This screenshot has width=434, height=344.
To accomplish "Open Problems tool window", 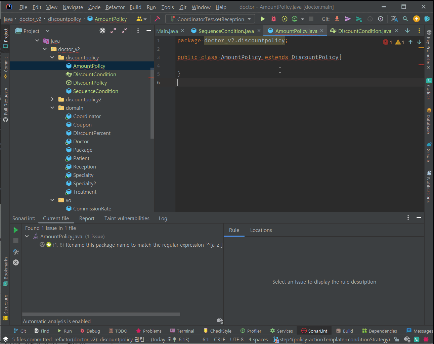I will (x=149, y=331).
